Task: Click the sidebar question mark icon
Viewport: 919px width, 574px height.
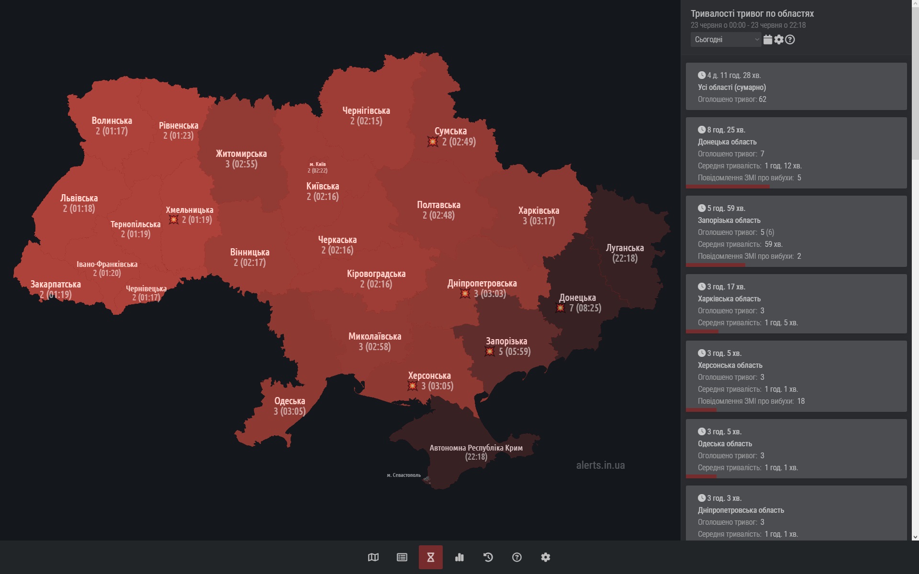Action: pos(790,40)
